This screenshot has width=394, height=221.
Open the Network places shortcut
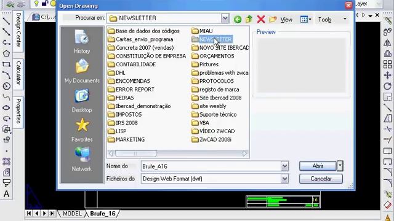click(x=82, y=160)
